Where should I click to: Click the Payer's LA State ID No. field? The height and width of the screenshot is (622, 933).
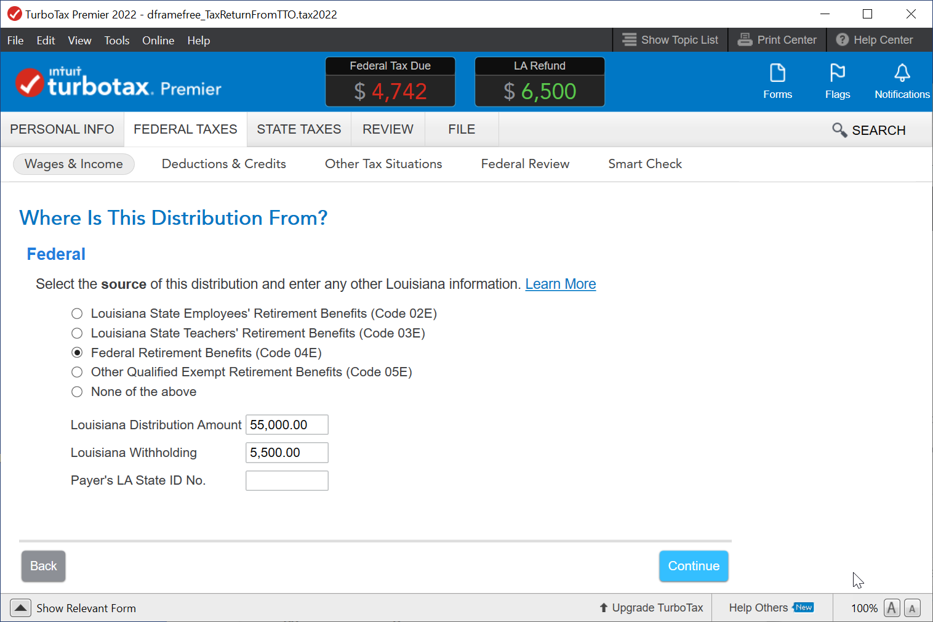(287, 480)
